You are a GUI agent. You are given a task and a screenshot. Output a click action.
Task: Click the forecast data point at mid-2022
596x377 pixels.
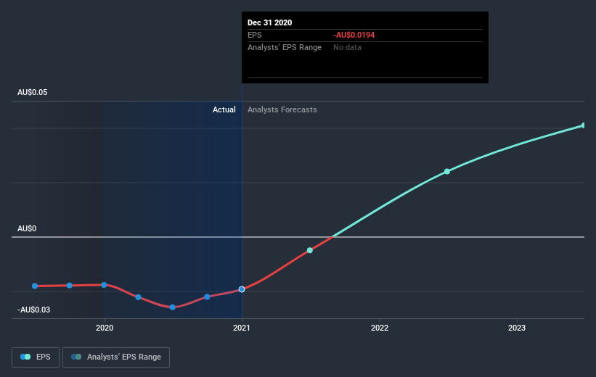(447, 172)
